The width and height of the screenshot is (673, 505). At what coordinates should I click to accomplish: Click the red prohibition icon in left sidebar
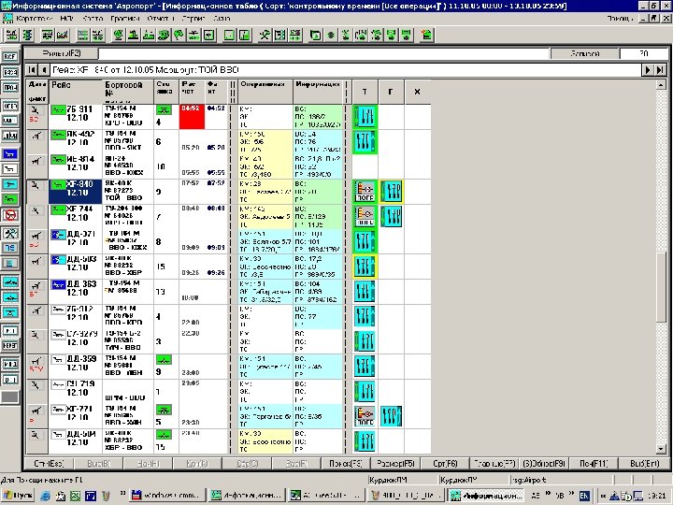(10, 215)
